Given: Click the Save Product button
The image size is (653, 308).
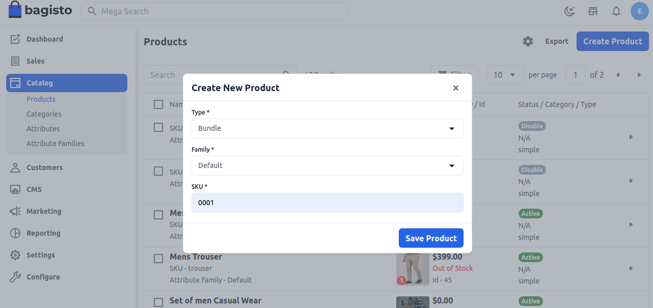Looking at the screenshot, I should (431, 238).
